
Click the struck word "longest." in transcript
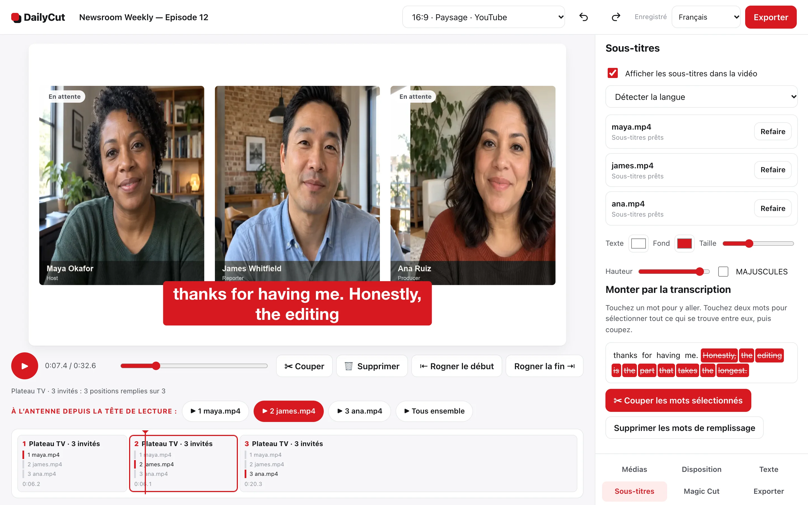point(732,370)
